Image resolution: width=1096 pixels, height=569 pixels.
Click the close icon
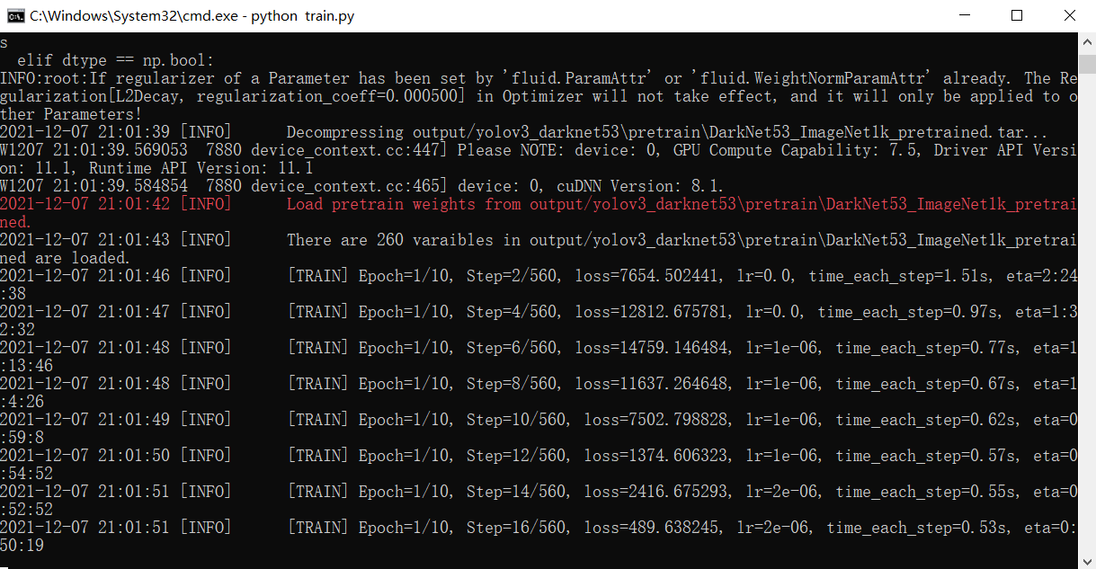click(x=1069, y=15)
